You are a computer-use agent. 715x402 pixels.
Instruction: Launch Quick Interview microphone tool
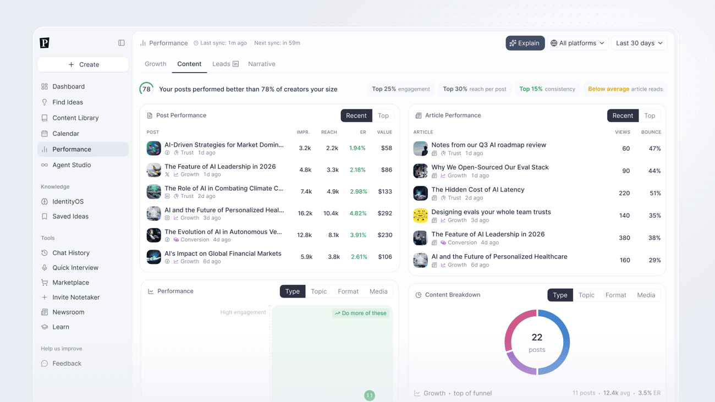(83, 268)
